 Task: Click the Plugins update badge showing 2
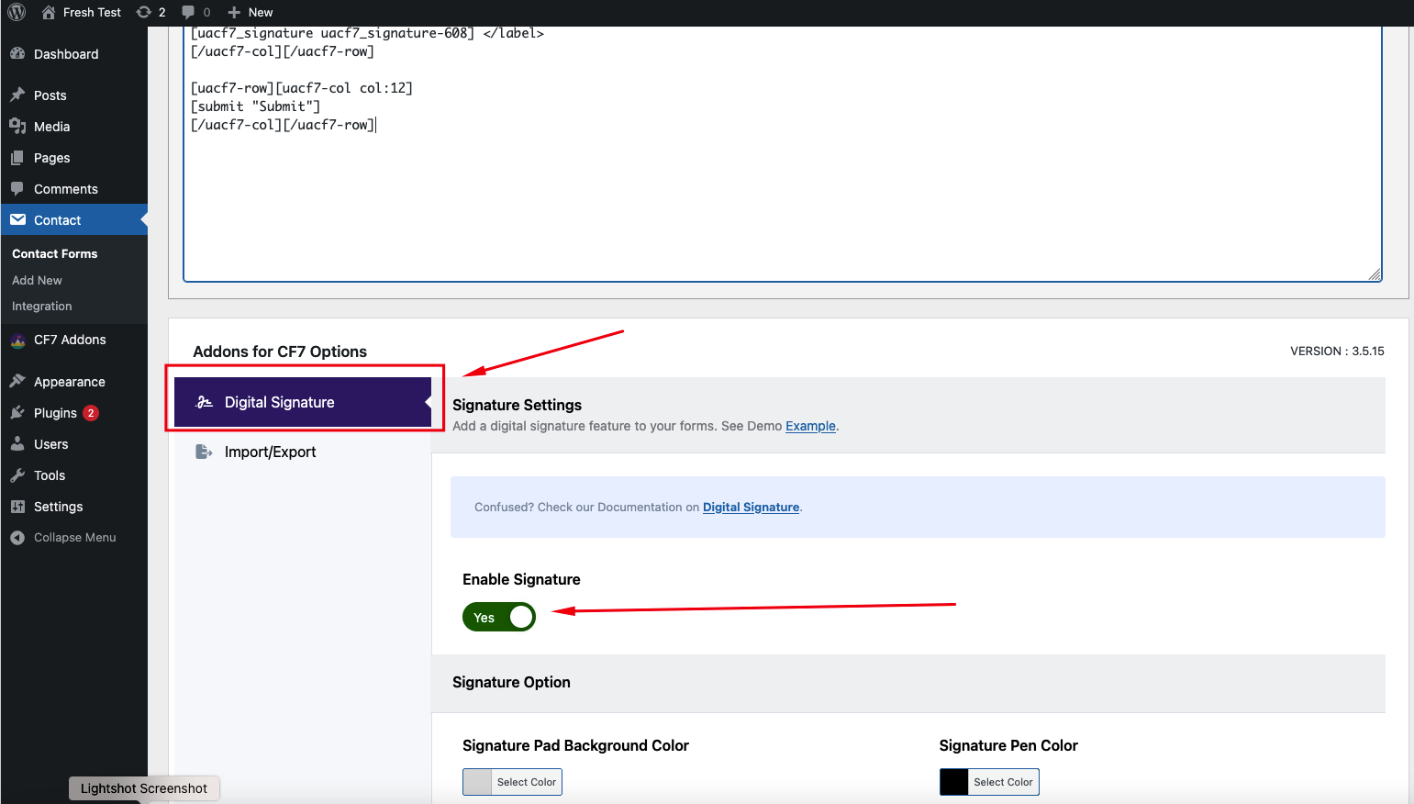91,413
